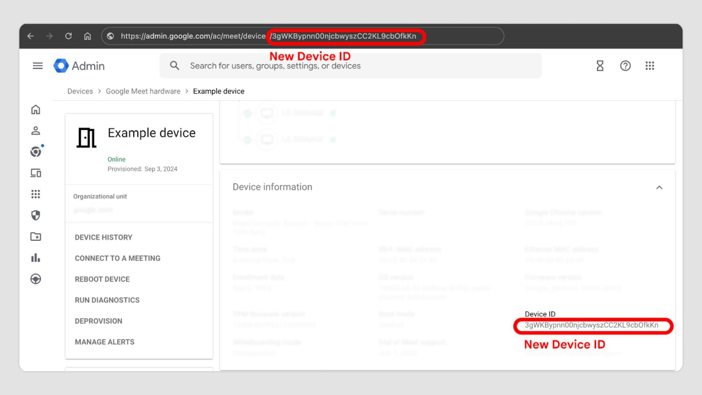Open Home in the sidebar
The width and height of the screenshot is (702, 395).
35,110
